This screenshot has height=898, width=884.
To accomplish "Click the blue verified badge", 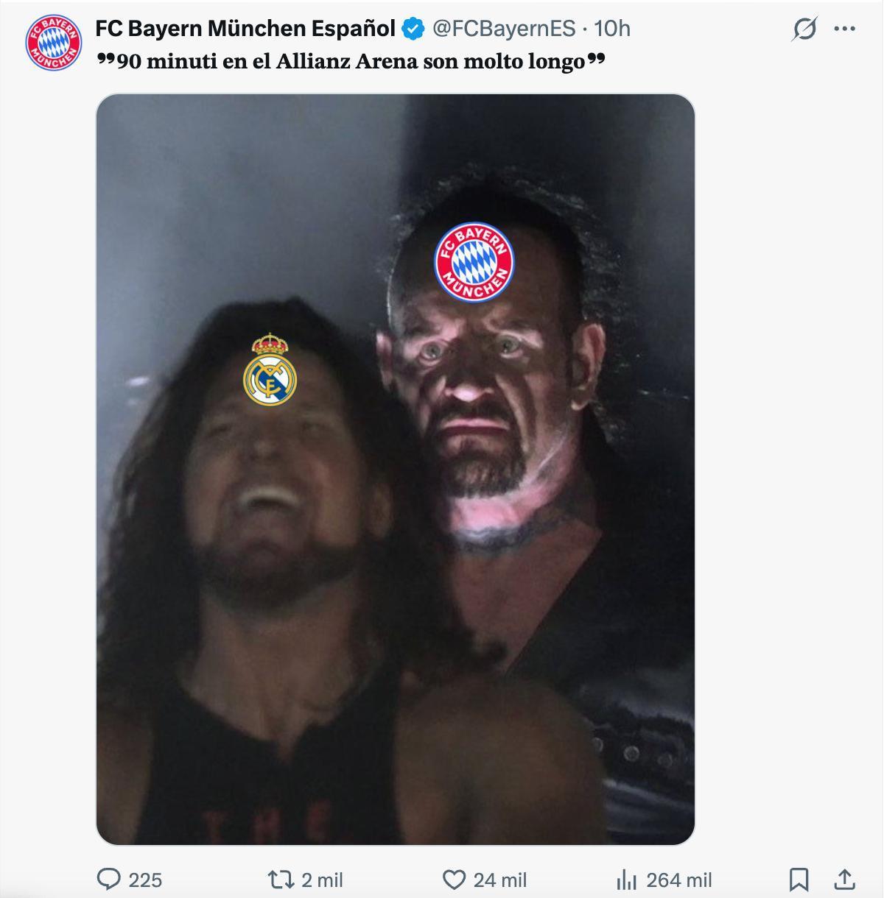I will point(413,29).
